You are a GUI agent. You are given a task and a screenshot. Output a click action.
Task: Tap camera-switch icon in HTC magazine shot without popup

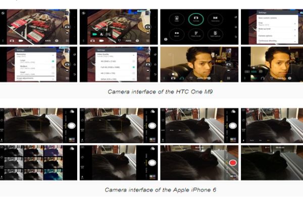coord(12,41)
